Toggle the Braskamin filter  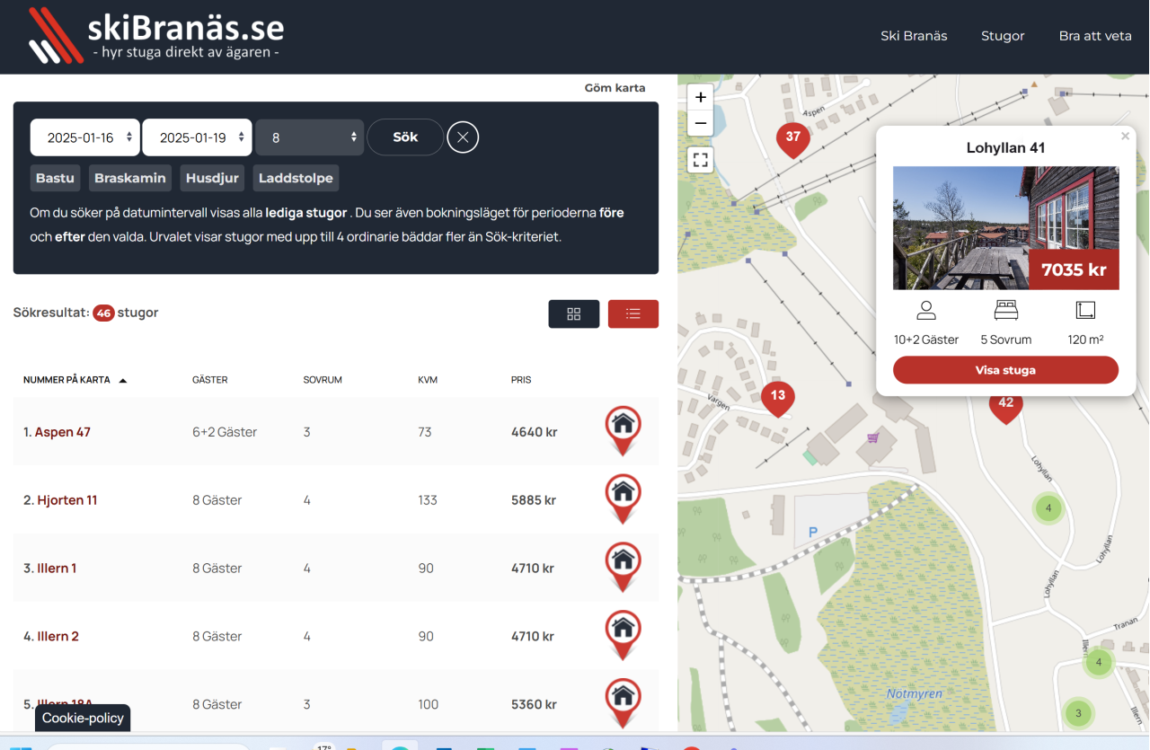(130, 178)
